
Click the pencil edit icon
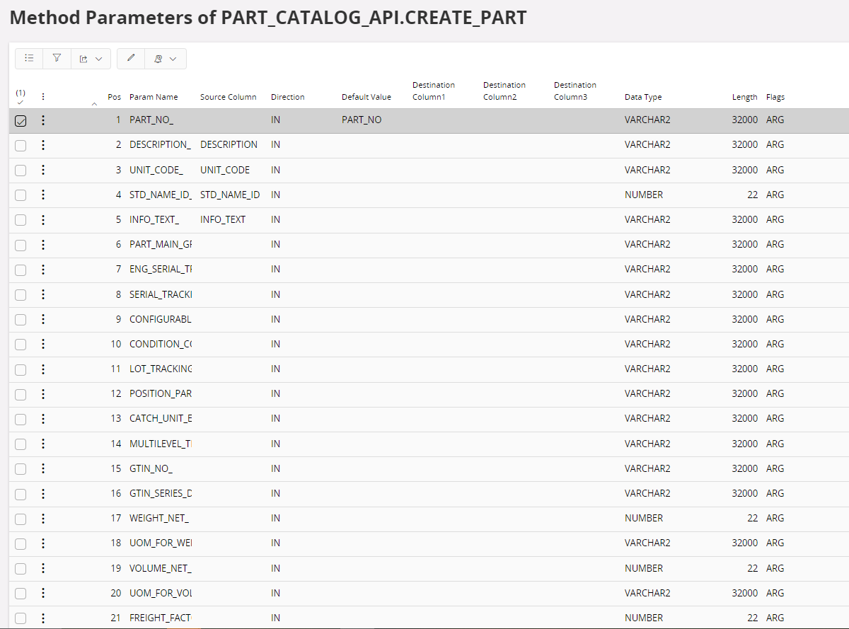point(130,59)
